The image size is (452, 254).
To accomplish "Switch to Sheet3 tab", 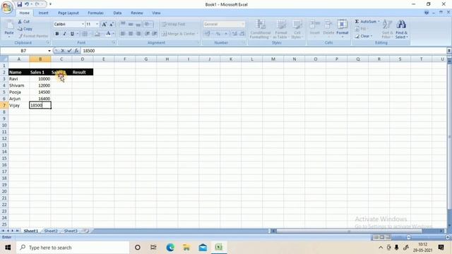I will tap(71, 231).
